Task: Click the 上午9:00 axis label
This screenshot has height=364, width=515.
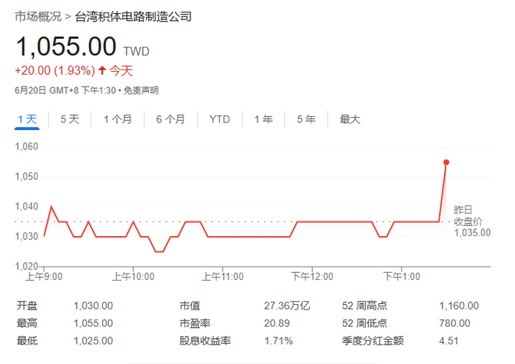Action: (x=44, y=277)
